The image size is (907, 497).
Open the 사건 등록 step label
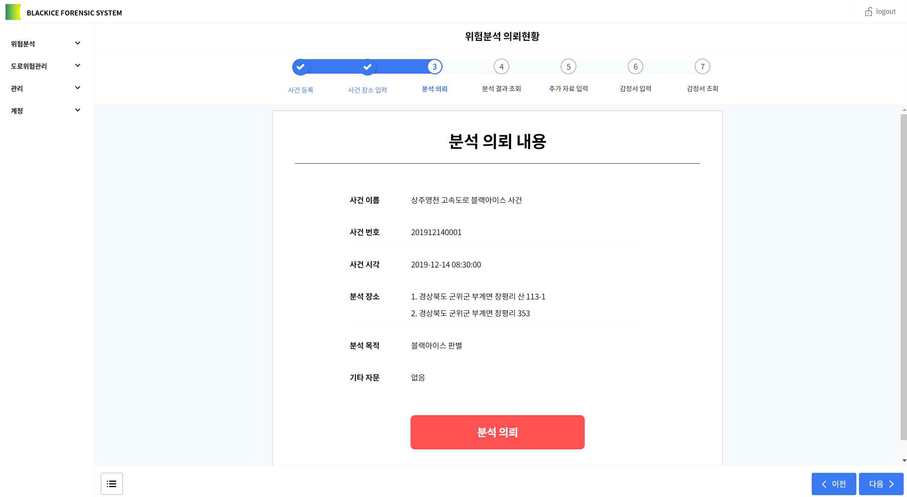[300, 90]
